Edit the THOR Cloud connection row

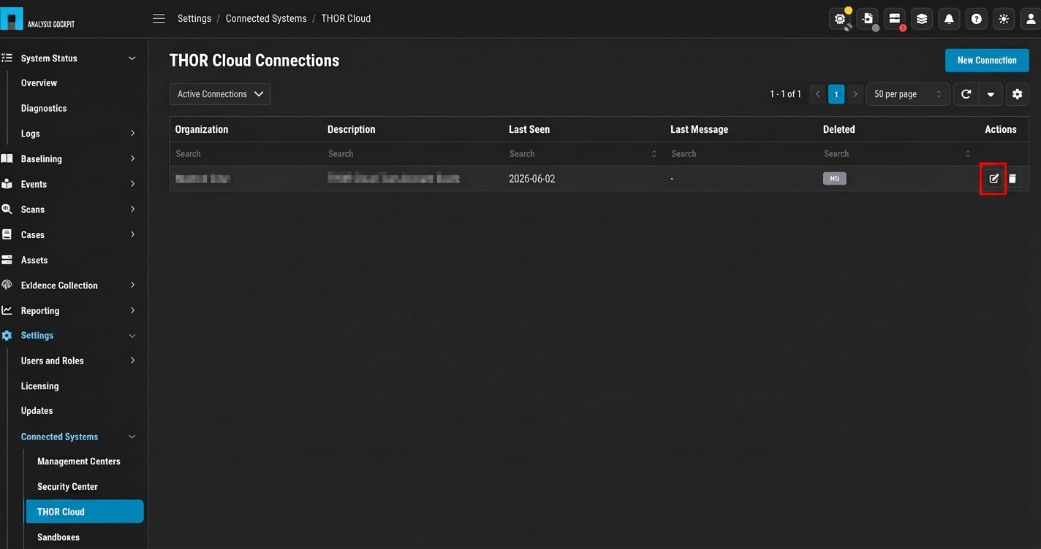click(x=993, y=179)
